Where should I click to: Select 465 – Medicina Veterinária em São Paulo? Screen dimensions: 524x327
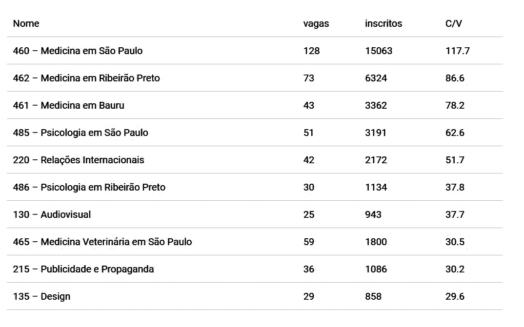255,242
